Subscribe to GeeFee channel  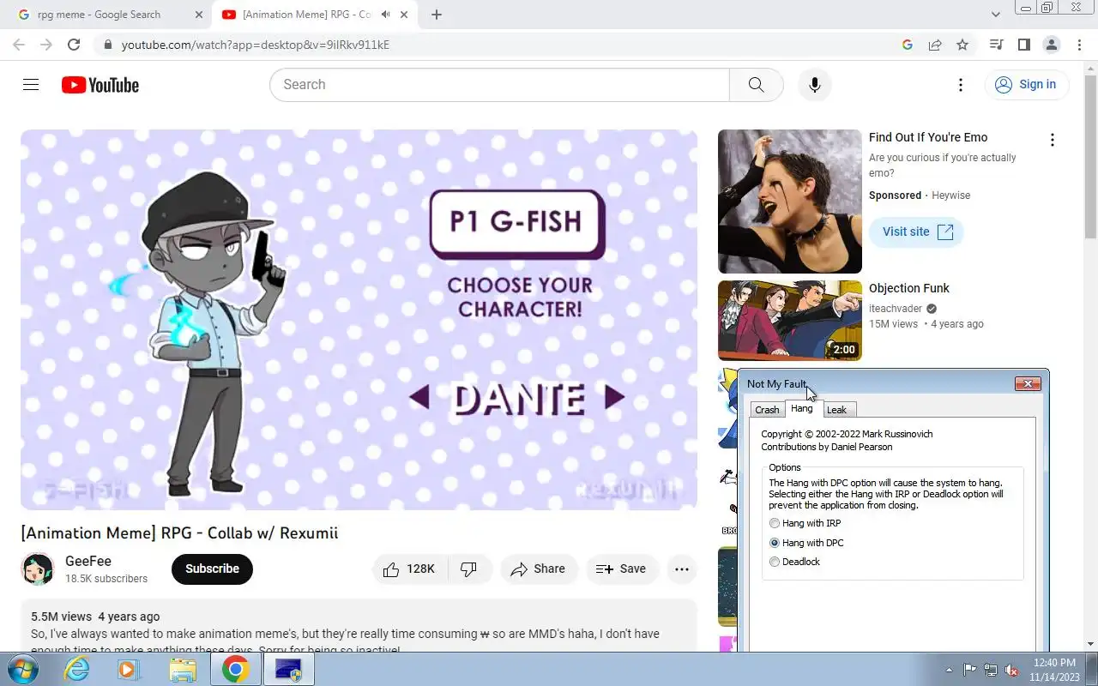tap(212, 569)
